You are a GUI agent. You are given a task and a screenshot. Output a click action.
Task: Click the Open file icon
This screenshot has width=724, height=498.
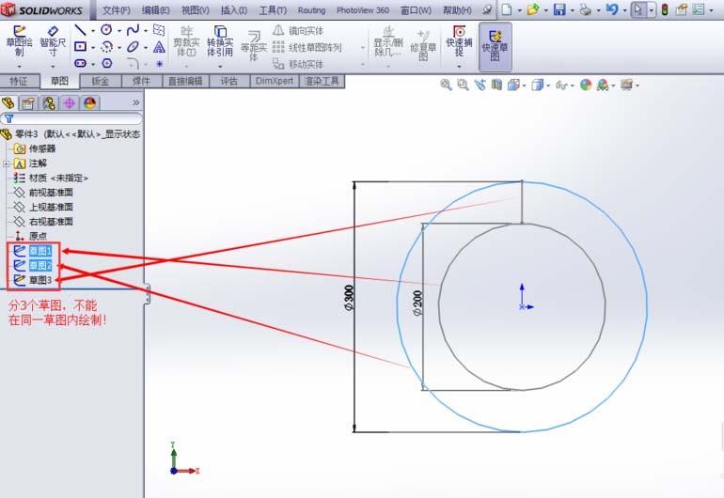(533, 9)
